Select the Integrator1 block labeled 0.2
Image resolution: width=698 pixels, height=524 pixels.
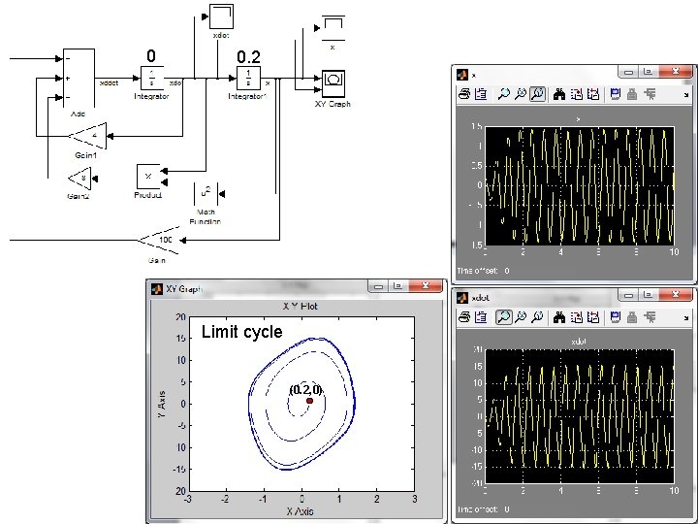click(x=248, y=79)
